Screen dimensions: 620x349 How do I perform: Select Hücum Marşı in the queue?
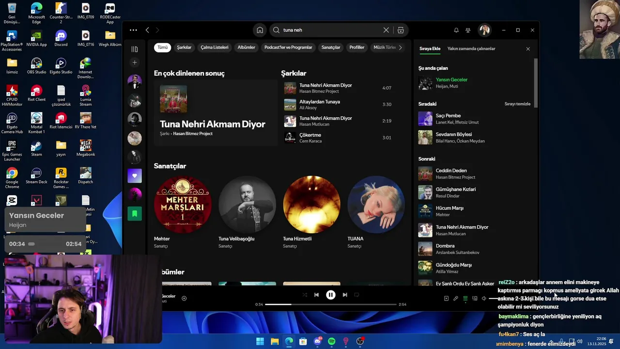coord(475,211)
